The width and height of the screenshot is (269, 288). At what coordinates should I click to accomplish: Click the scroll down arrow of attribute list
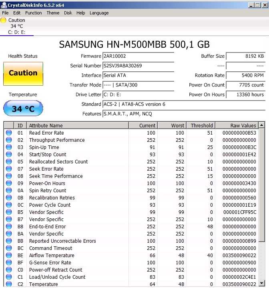[x=262, y=283]
